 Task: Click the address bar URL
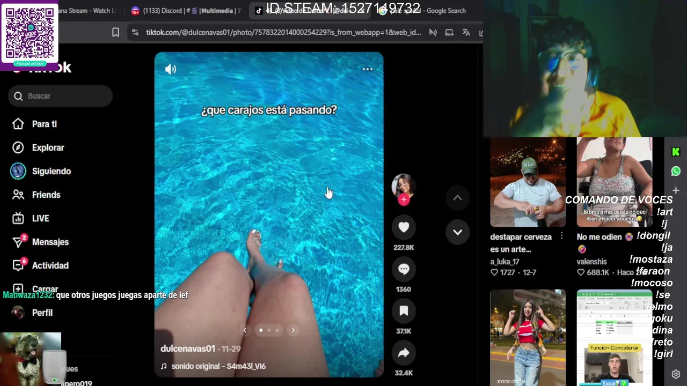283,33
